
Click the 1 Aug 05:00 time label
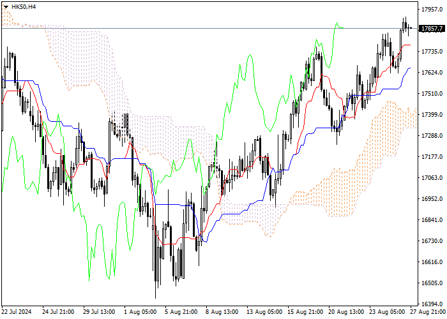click(x=140, y=312)
